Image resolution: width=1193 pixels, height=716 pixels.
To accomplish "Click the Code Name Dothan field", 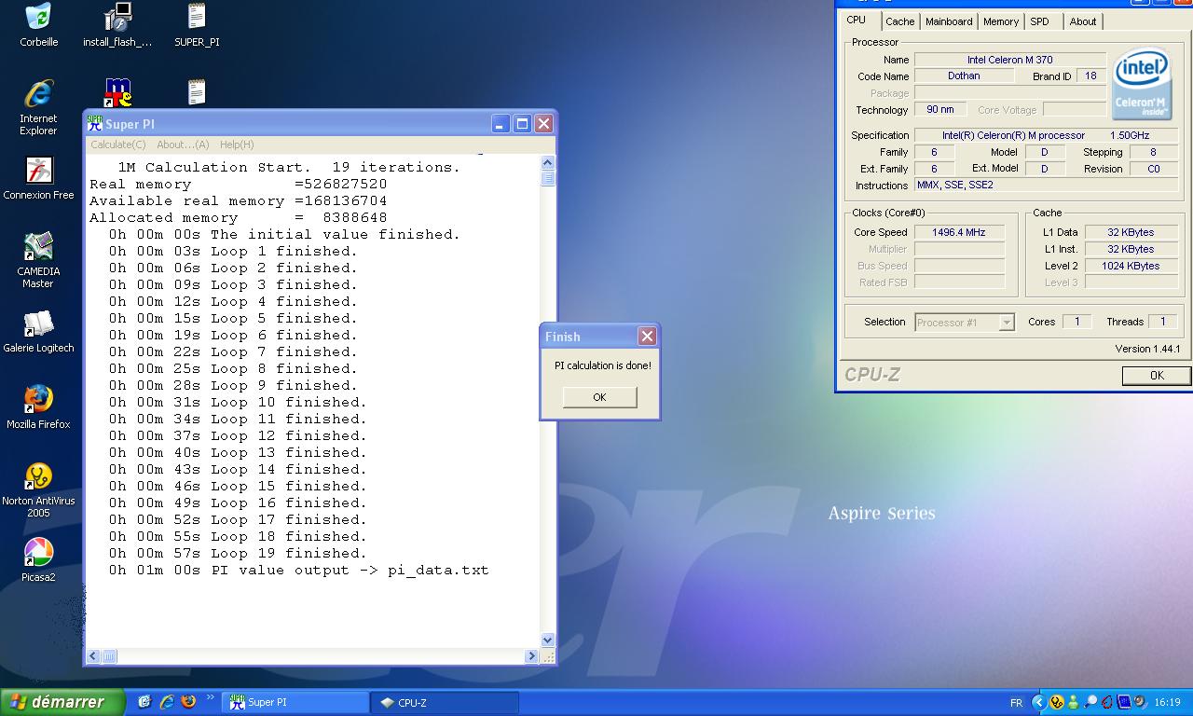I will click(964, 76).
